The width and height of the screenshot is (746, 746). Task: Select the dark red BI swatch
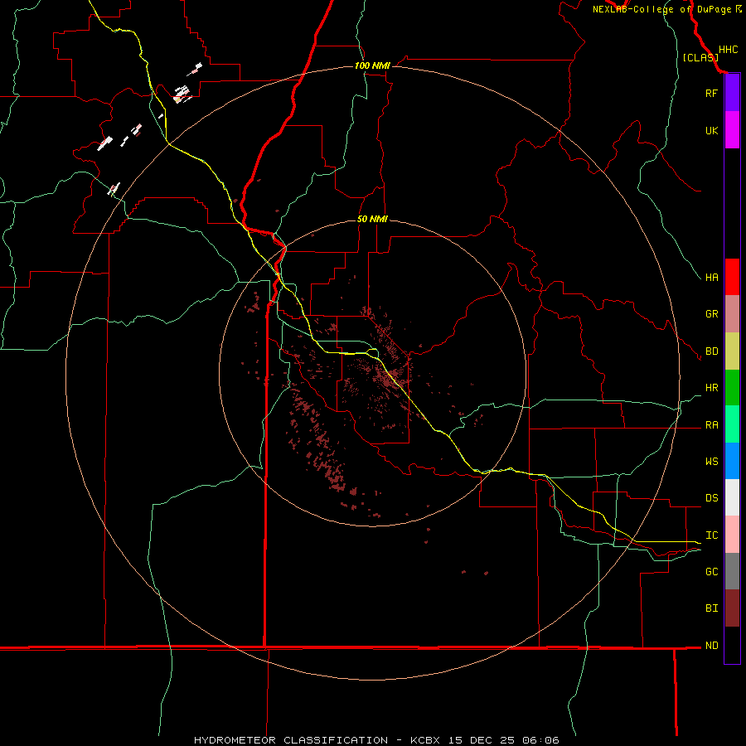pyautogui.click(x=732, y=608)
